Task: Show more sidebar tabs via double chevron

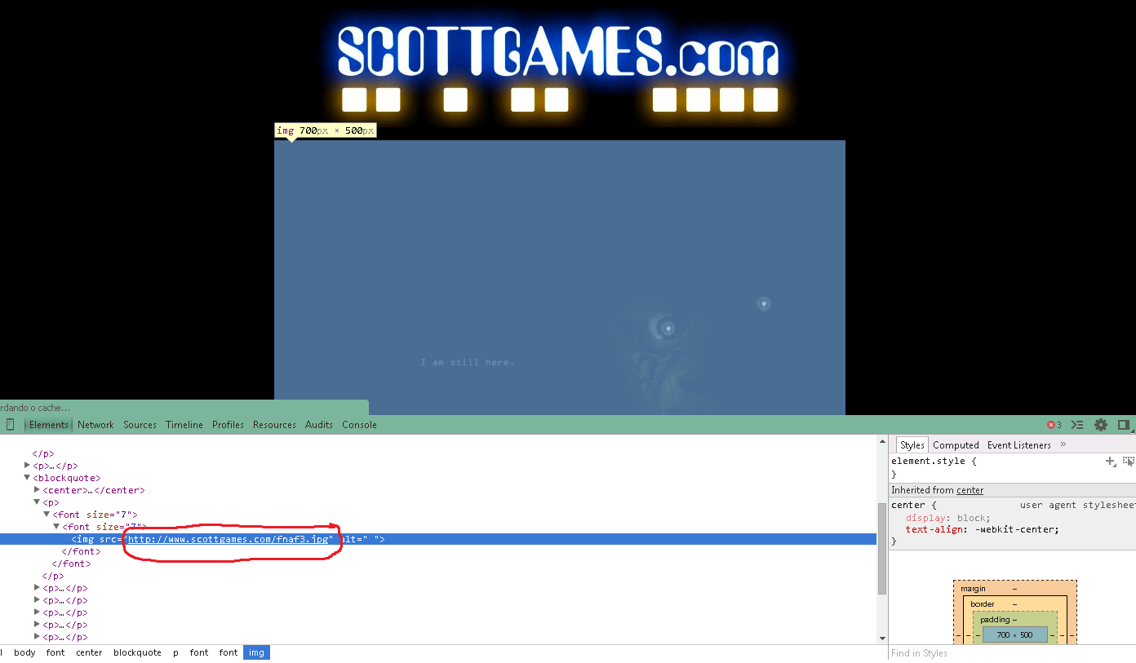Action: click(1063, 444)
